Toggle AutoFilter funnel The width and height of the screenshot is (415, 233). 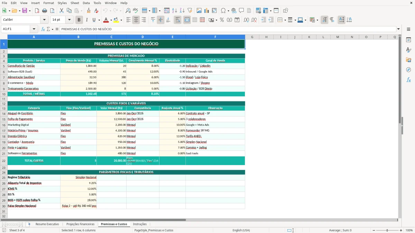click(190, 11)
